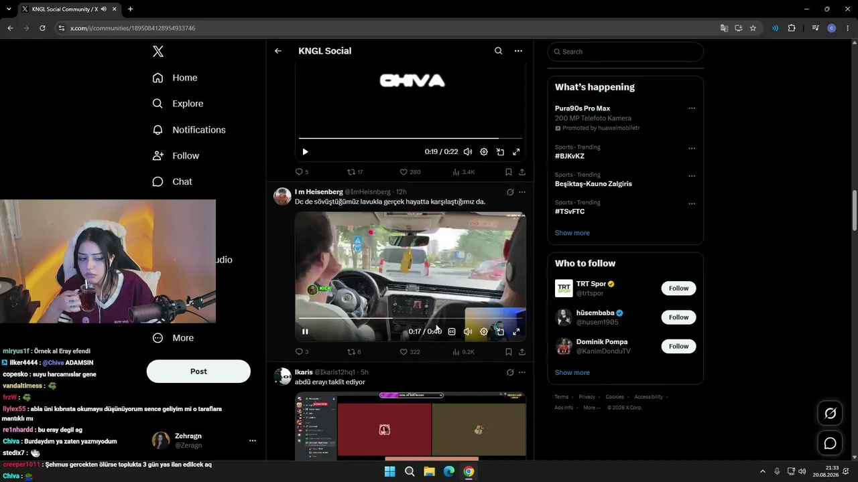This screenshot has width=858, height=482.
Task: Toggle captions on the car video
Action: point(452,331)
